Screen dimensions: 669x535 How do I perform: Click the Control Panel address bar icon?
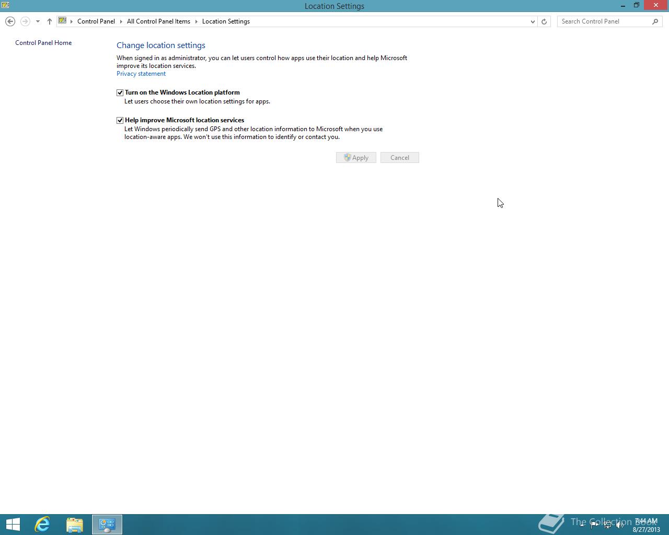(x=62, y=21)
